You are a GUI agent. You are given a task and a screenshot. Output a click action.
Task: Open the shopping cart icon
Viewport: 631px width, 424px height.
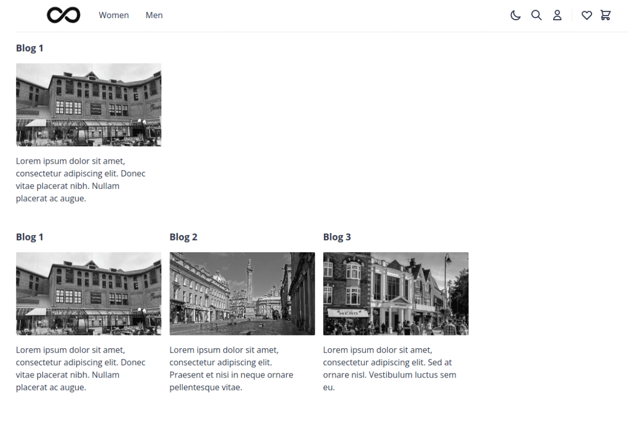606,15
